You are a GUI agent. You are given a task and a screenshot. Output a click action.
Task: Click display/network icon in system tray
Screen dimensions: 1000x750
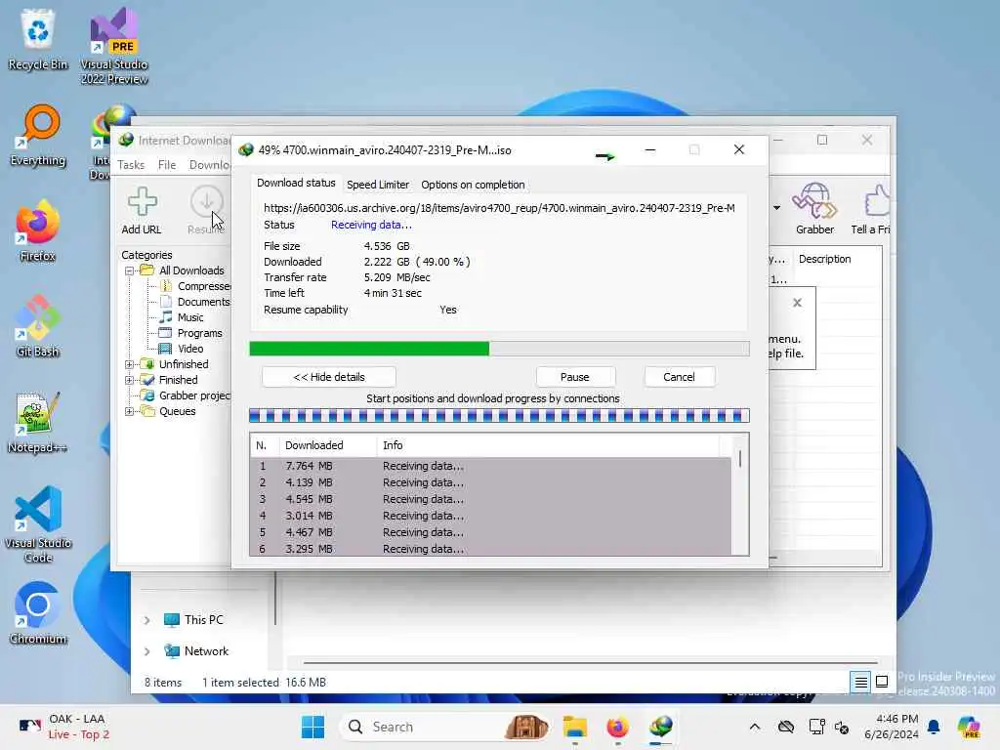click(816, 727)
